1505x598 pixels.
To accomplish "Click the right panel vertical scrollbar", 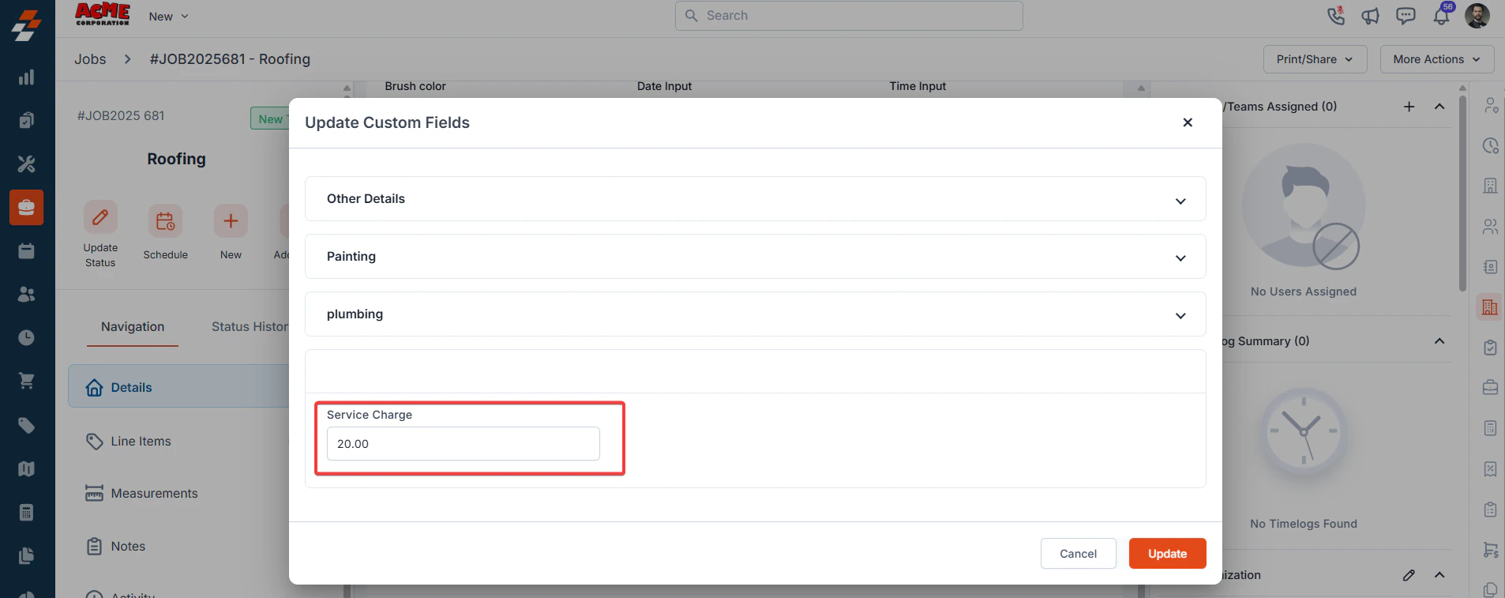I will pos(1462,194).
